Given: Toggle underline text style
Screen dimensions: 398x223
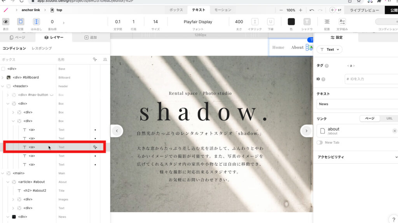Looking at the screenshot, I should 271,22.
